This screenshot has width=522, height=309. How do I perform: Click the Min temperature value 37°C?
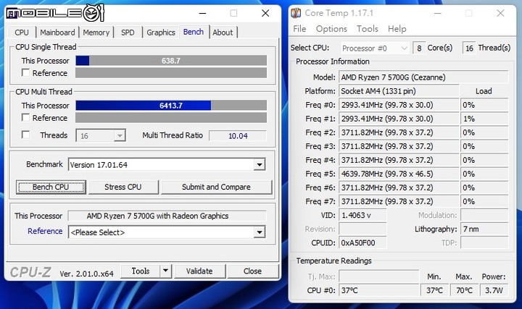(x=434, y=290)
